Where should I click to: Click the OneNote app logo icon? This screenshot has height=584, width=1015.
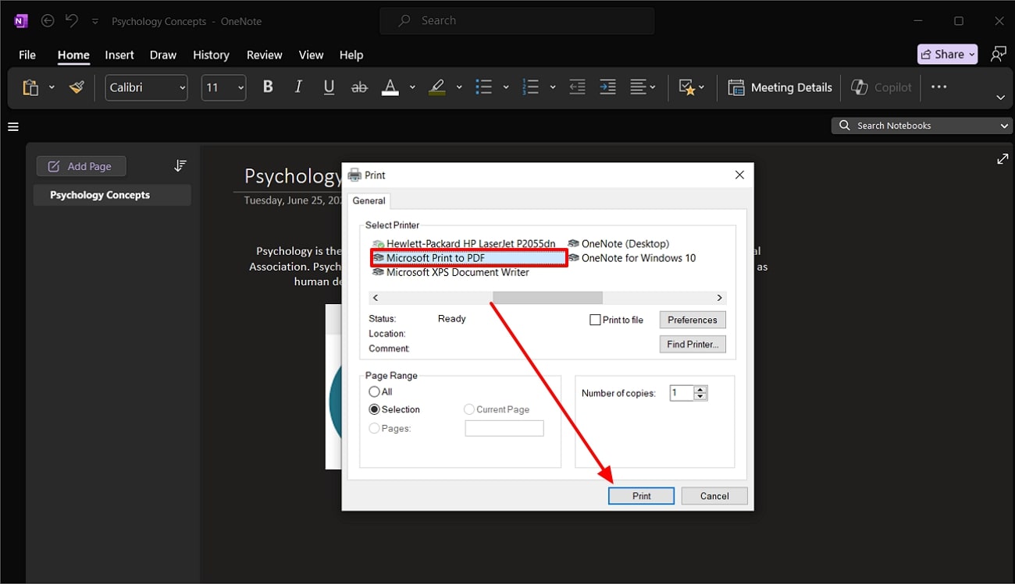point(21,21)
